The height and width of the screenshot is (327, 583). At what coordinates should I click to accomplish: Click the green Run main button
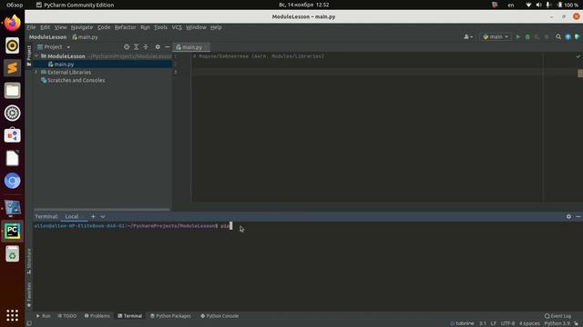pyautogui.click(x=518, y=36)
